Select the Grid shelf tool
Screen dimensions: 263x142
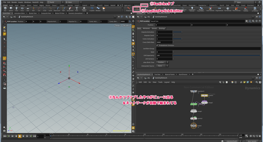(x=28, y=9)
